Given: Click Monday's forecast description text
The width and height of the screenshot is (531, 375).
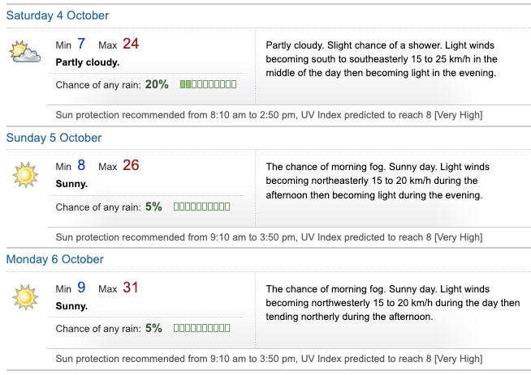Looking at the screenshot, I should point(392,302).
